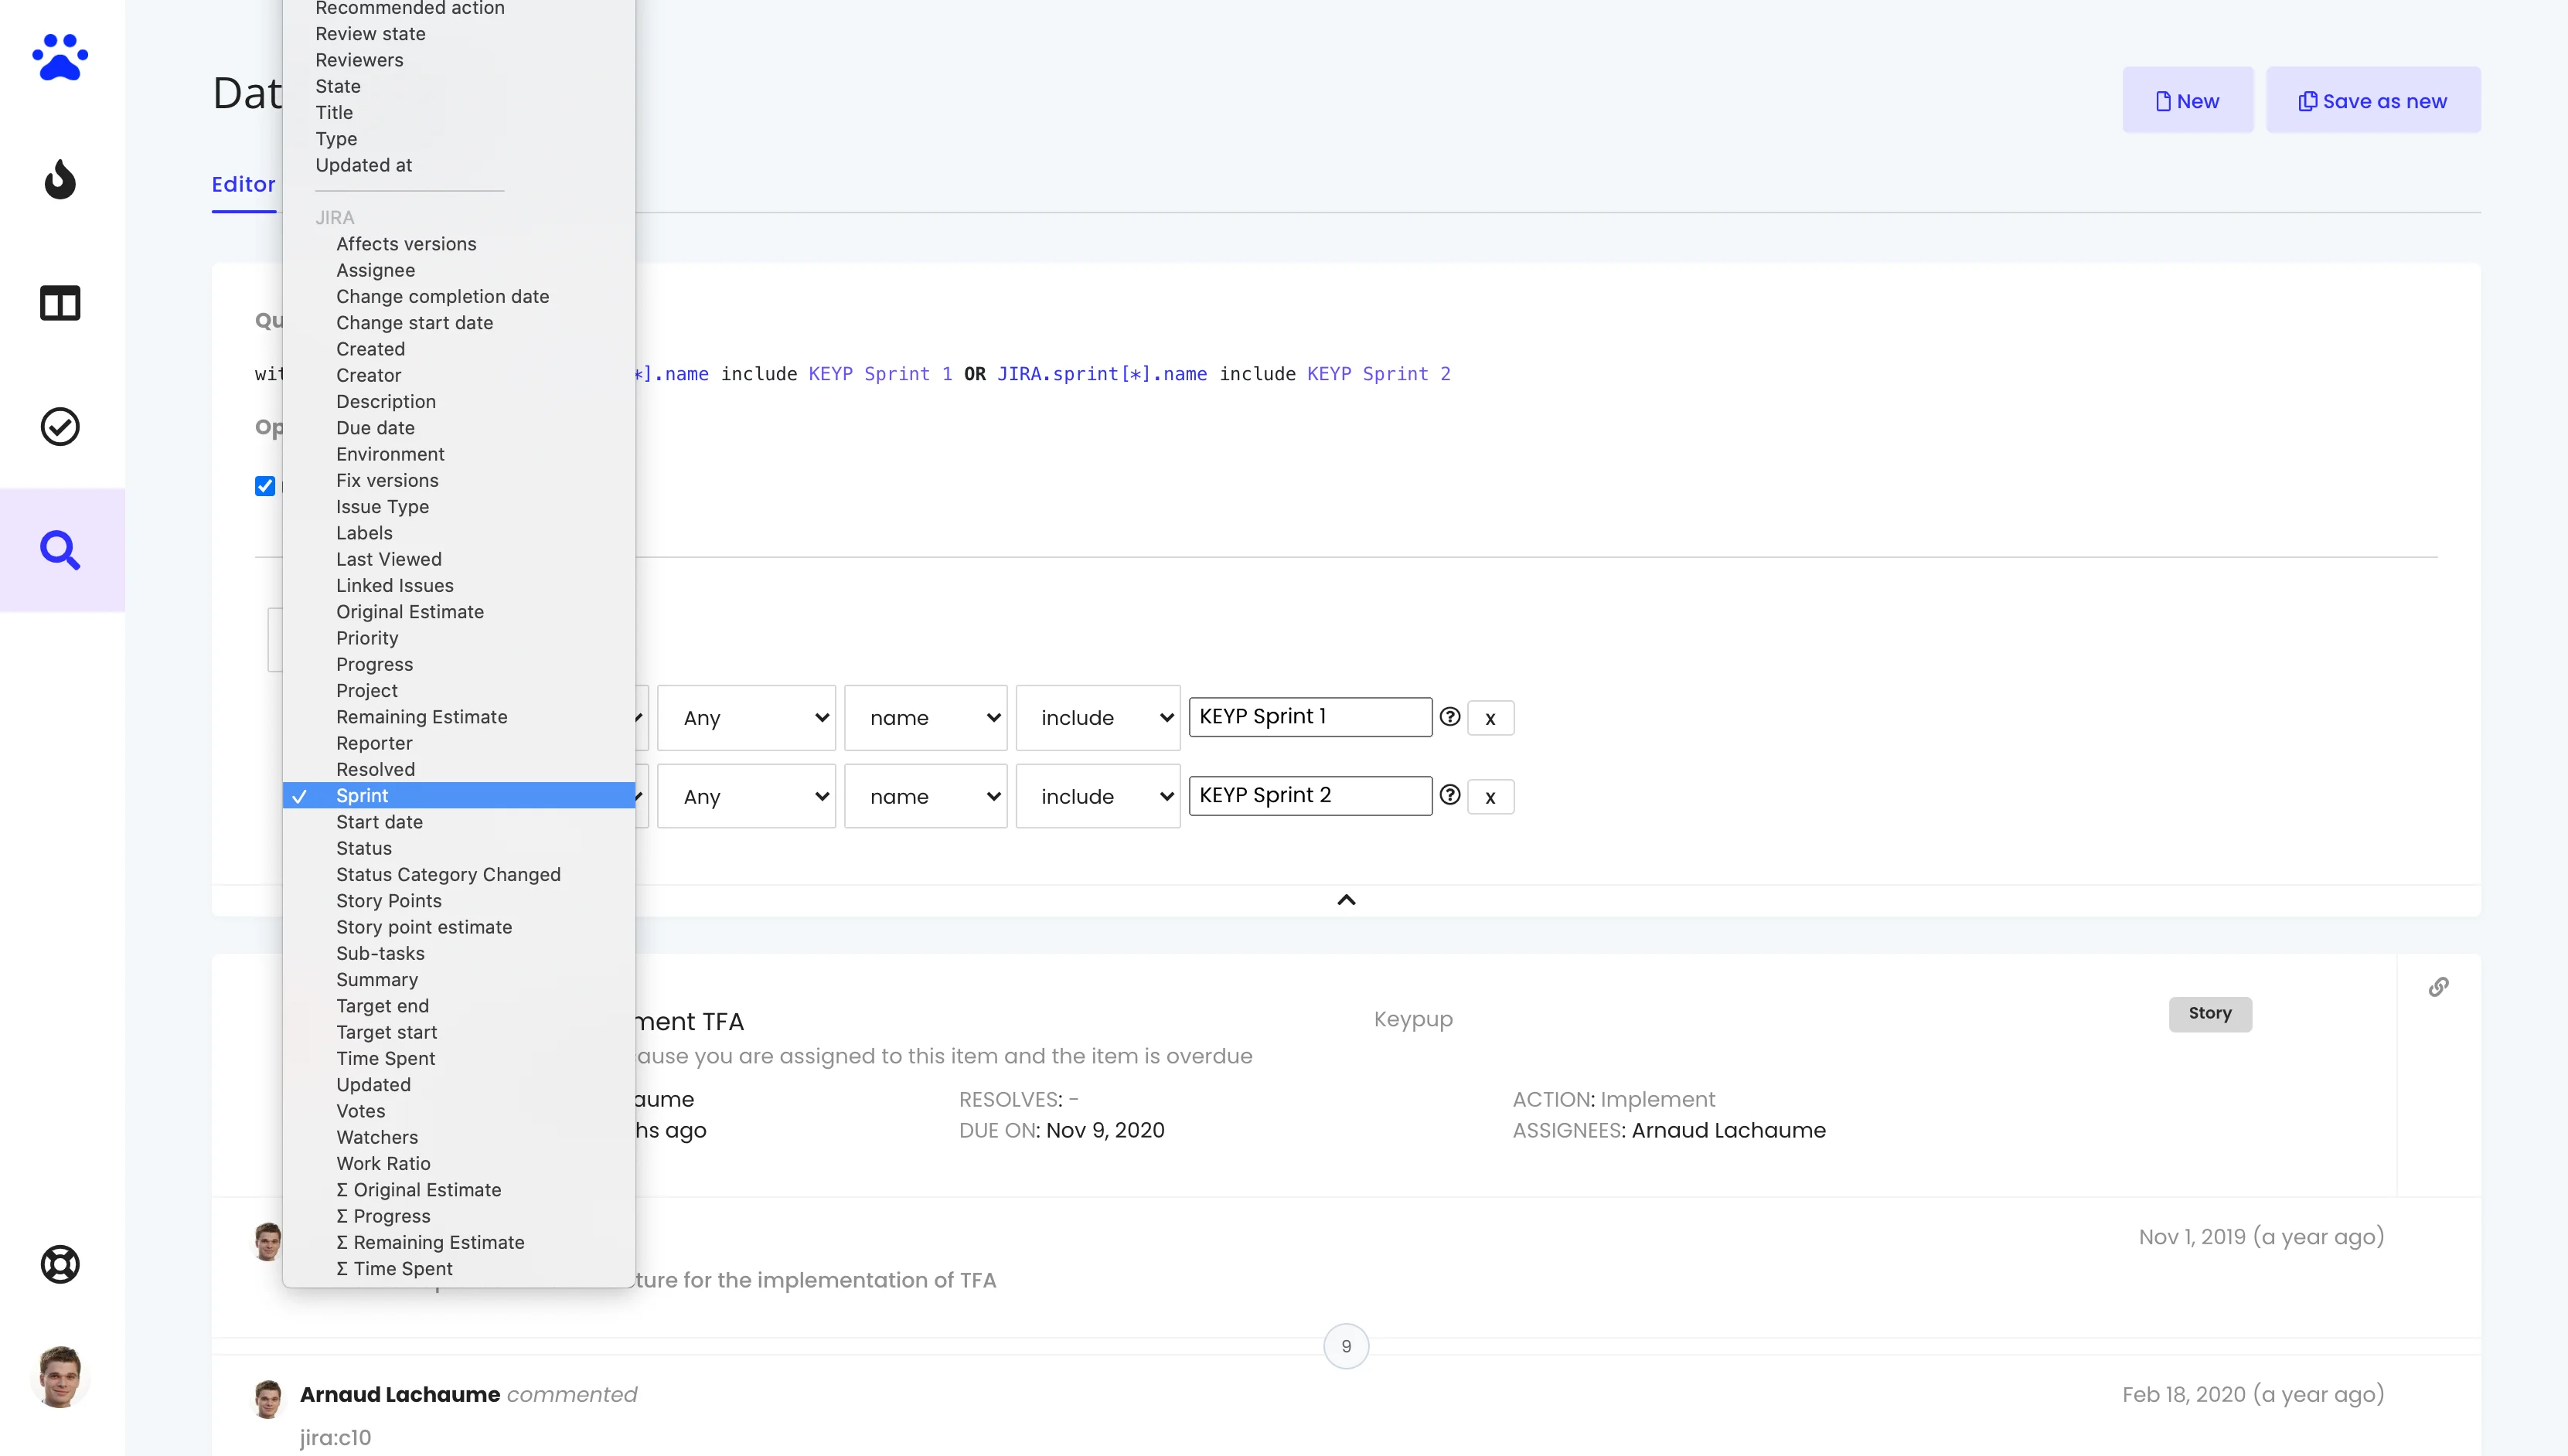Select Assignee from the JIRA field menu

pyautogui.click(x=375, y=270)
